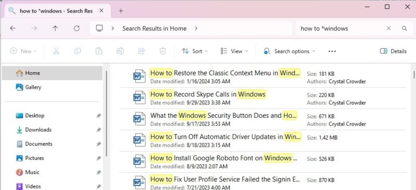Click Word icon of Record Skype Calls file
416x190 pixels.
(139, 98)
